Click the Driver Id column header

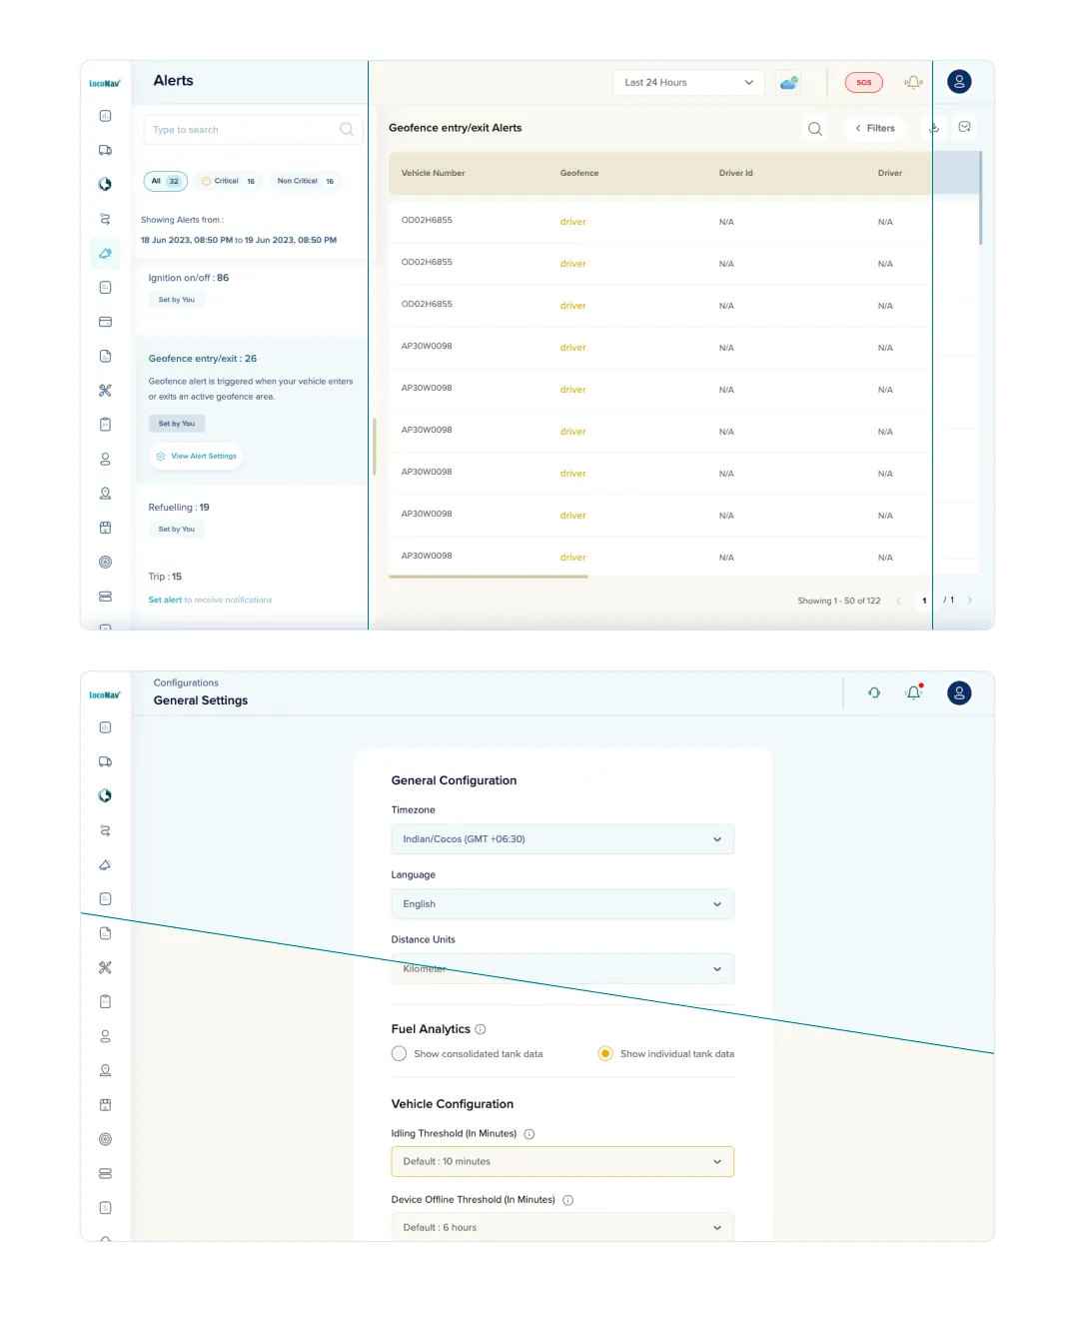736,174
